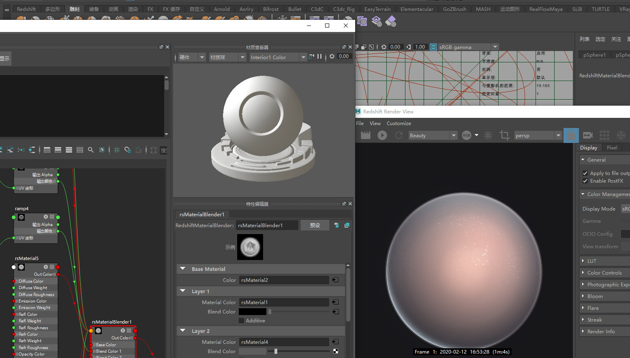Screen dimensions: 630x358
Task: Click the Blend Color swatch of Layer 1
Action: pos(252,311)
